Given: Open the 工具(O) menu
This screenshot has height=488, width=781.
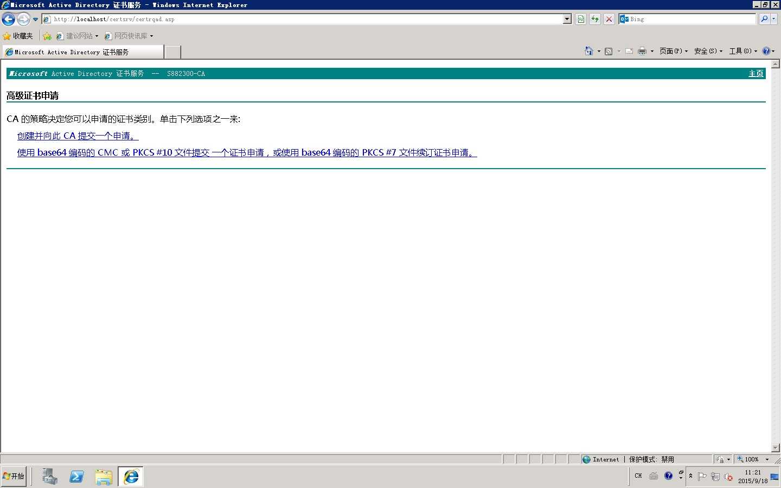Looking at the screenshot, I should pyautogui.click(x=743, y=51).
